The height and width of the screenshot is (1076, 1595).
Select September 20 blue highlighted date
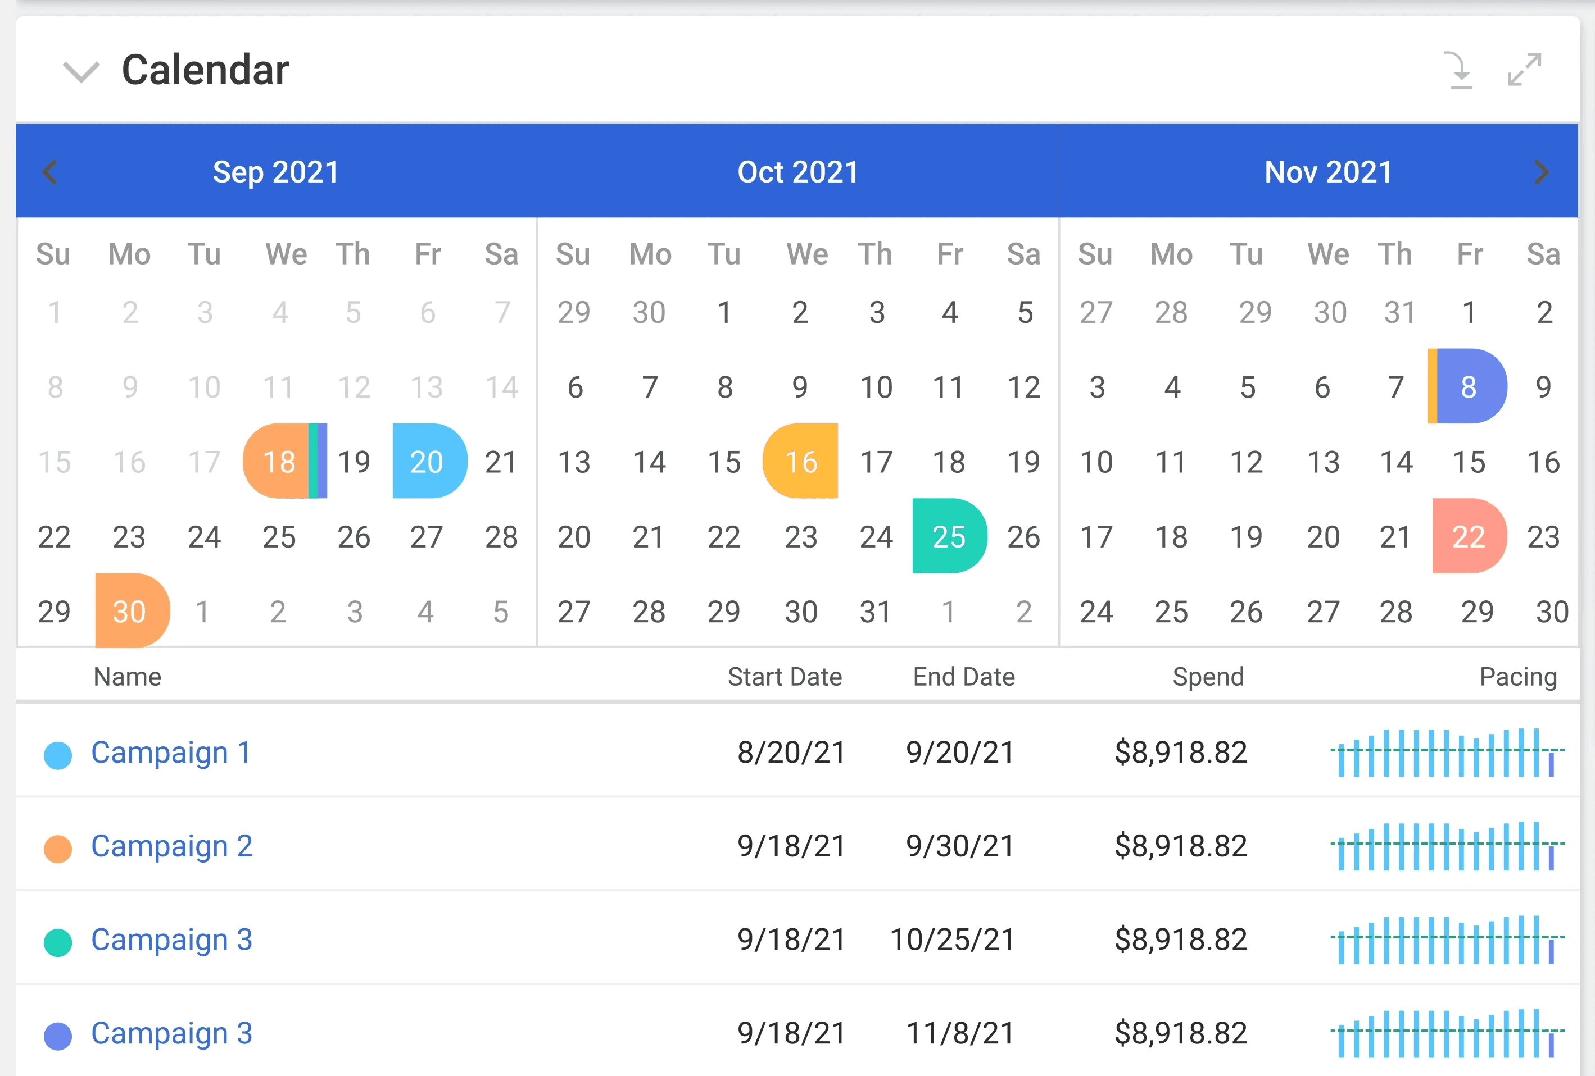click(x=428, y=461)
